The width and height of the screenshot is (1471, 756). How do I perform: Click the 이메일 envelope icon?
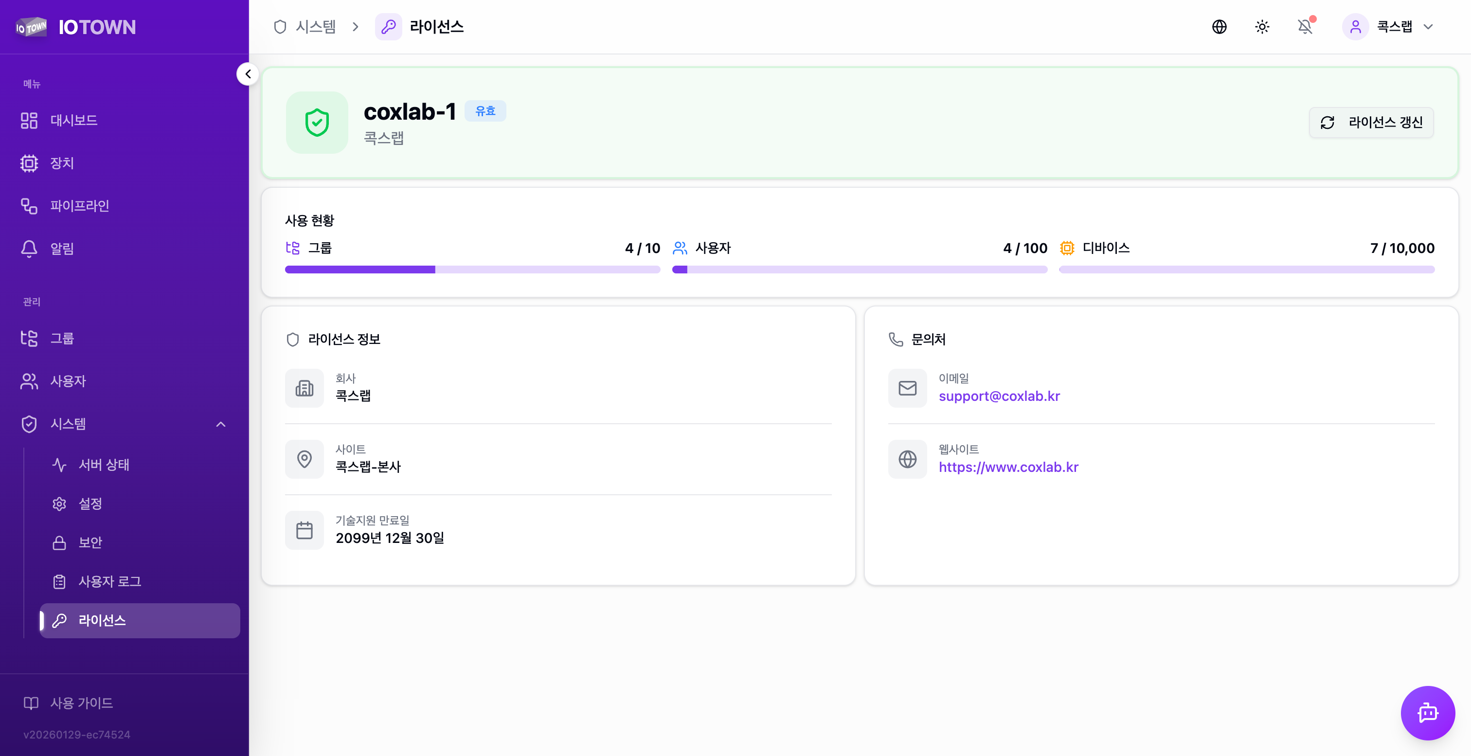907,388
